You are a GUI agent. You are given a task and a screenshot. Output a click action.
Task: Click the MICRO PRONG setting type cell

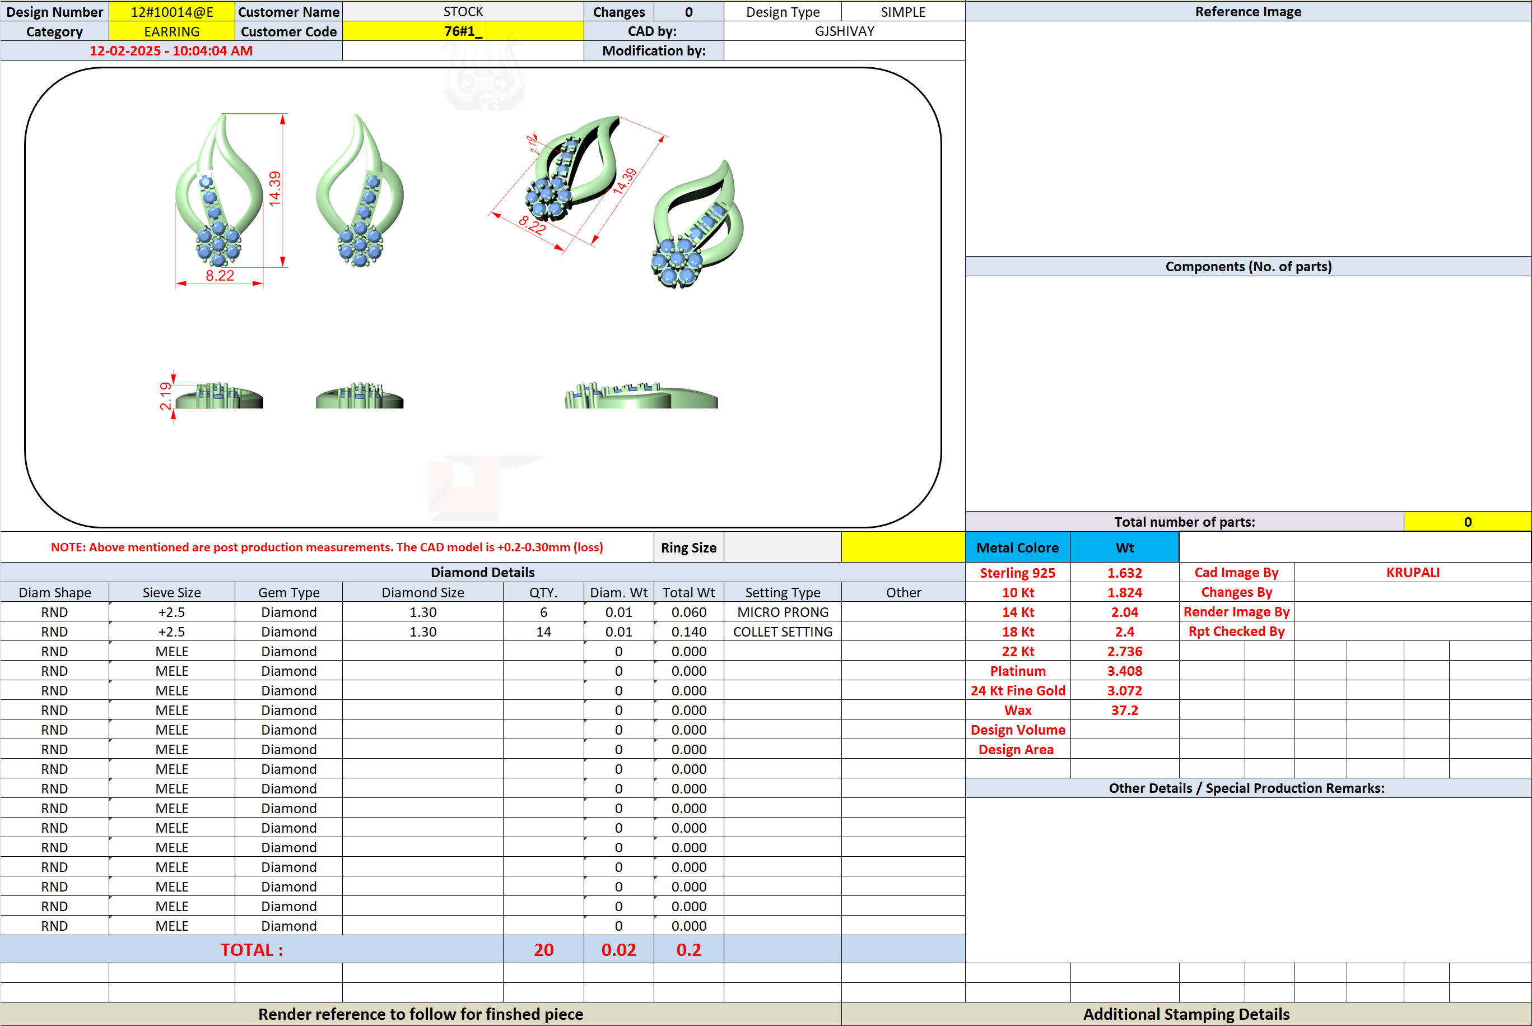point(783,612)
